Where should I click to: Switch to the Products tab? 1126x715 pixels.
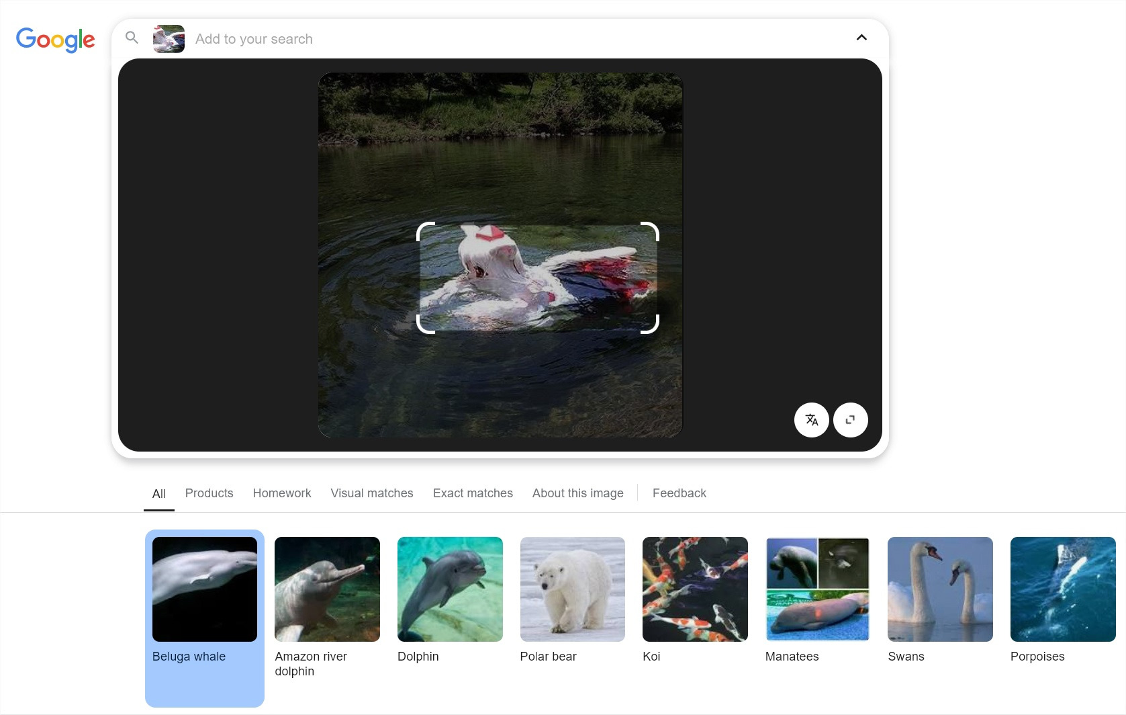coord(209,493)
